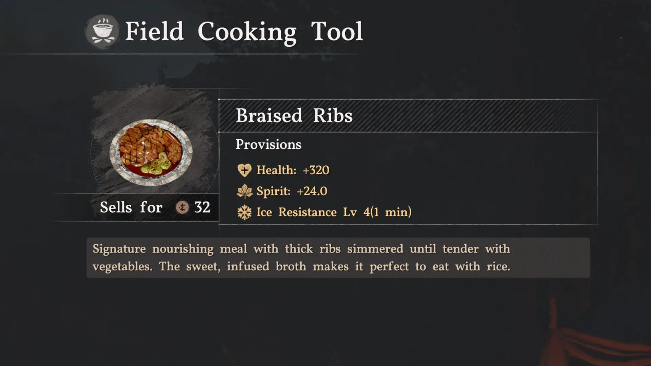Click the sell price number 32

(x=202, y=207)
